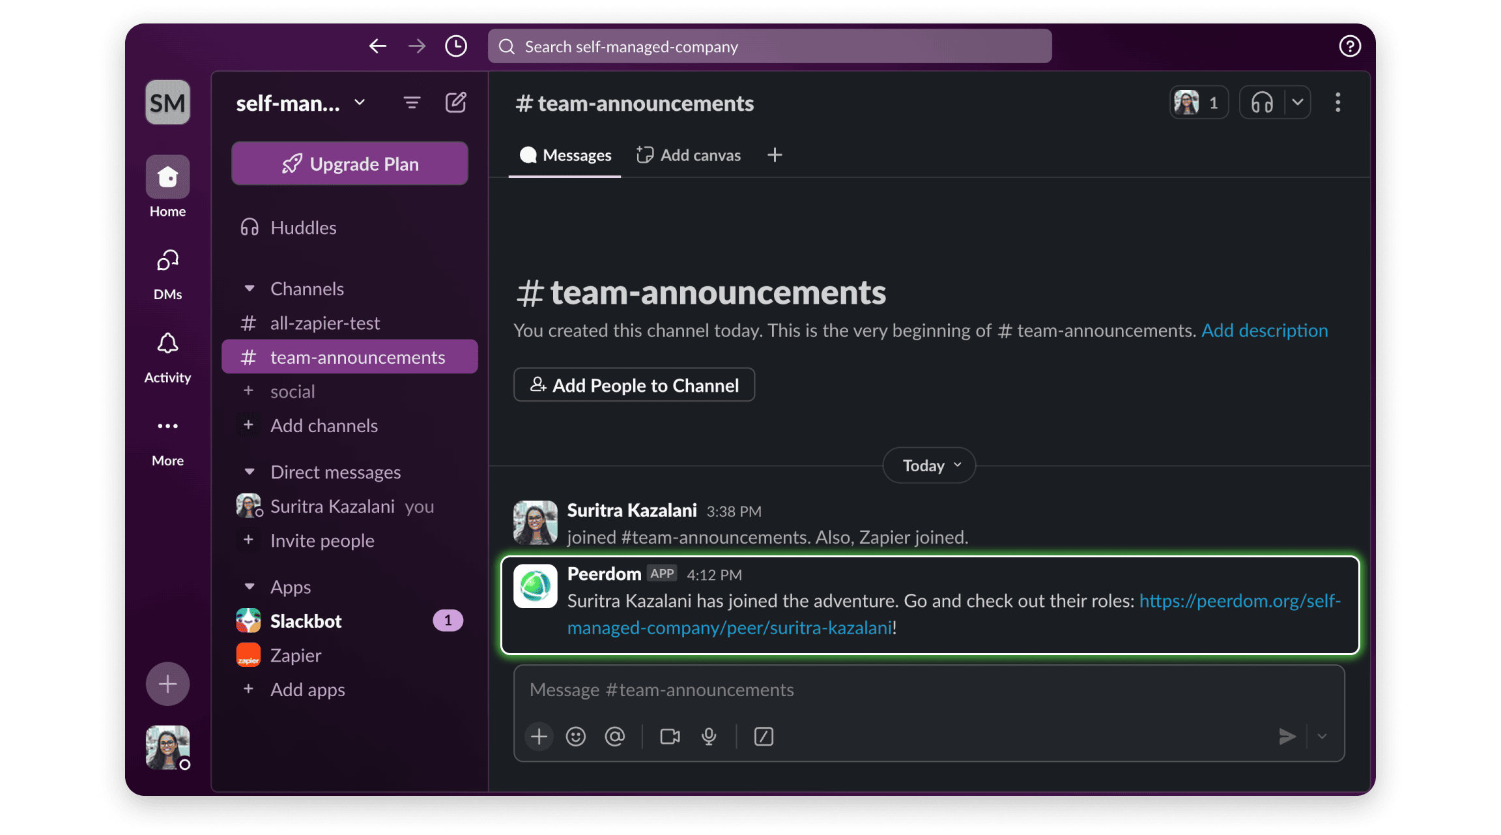Click the Upgrade Plan button

click(x=350, y=164)
